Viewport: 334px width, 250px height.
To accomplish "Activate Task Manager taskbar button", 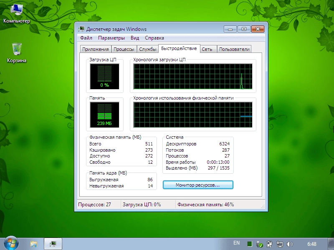I will [53, 244].
